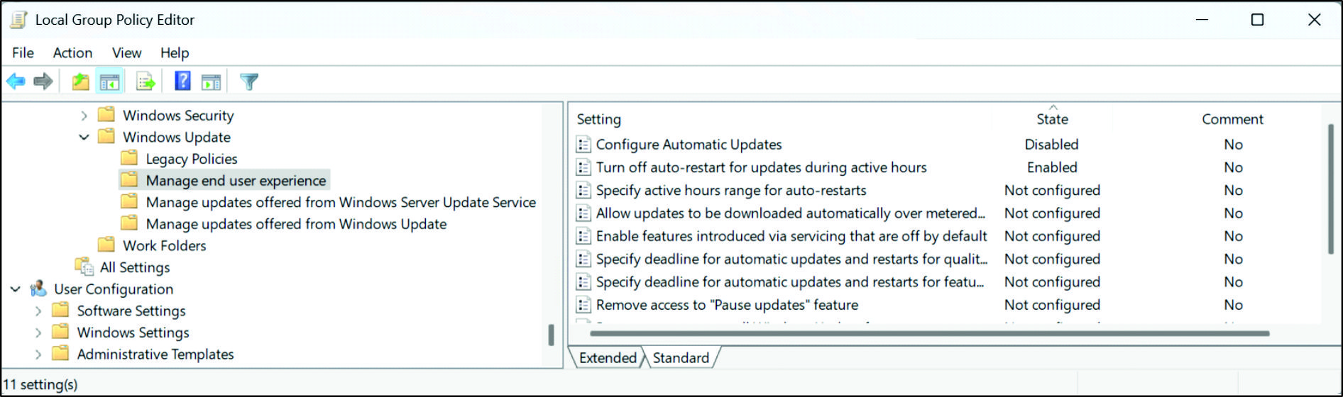This screenshot has height=397, width=1343.
Task: Click the Disabled state of Configure Automatic Updates
Action: pyautogui.click(x=1051, y=145)
